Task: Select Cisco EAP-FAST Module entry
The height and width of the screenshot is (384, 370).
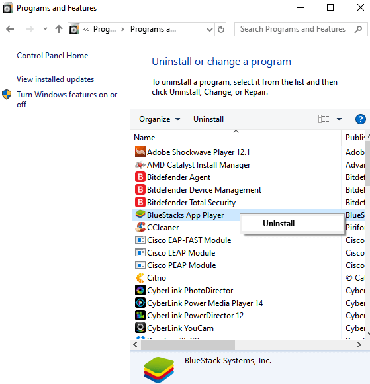Action: (189, 240)
